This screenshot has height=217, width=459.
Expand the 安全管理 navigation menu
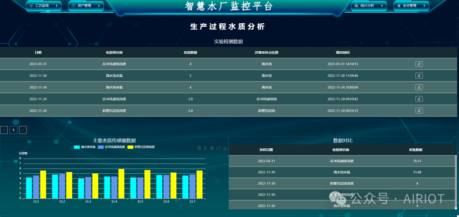pyautogui.click(x=411, y=6)
